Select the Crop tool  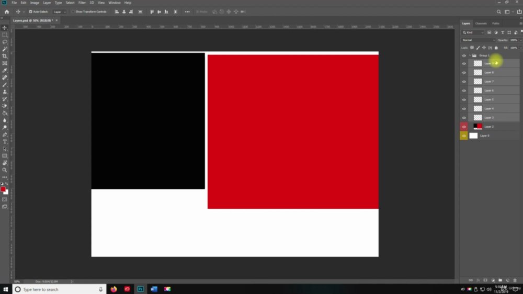click(5, 56)
